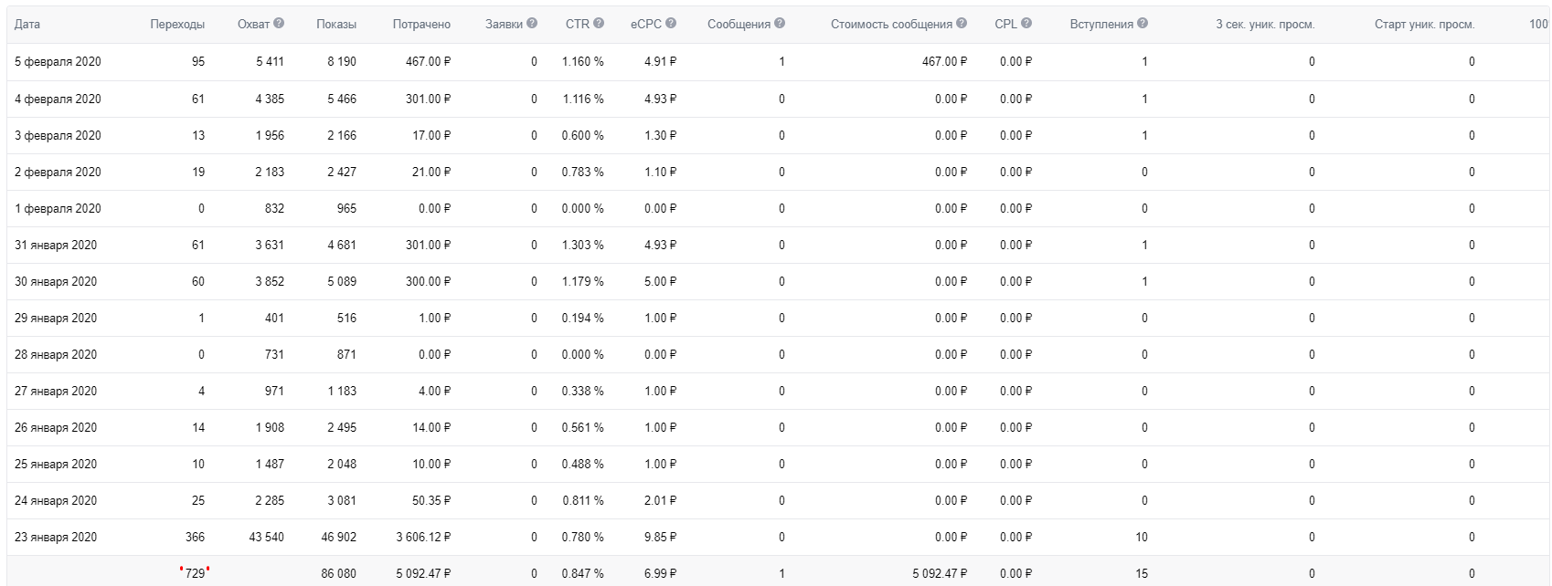Click the Дата column header
This screenshot has height=586, width=1552.
coord(27,25)
